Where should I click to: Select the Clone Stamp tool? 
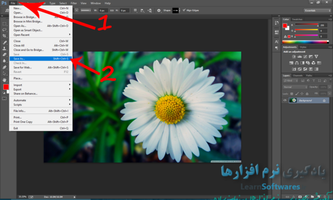click(x=4, y=48)
